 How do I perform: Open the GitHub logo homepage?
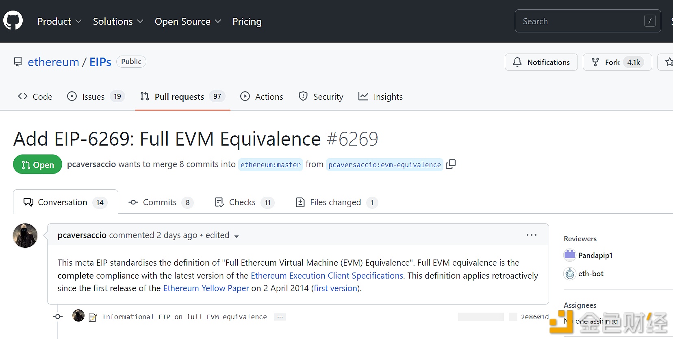point(13,20)
